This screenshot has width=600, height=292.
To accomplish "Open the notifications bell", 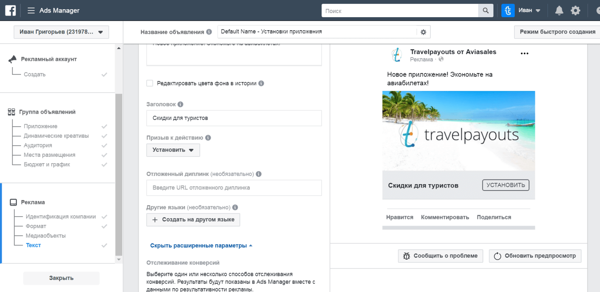I will pos(559,10).
